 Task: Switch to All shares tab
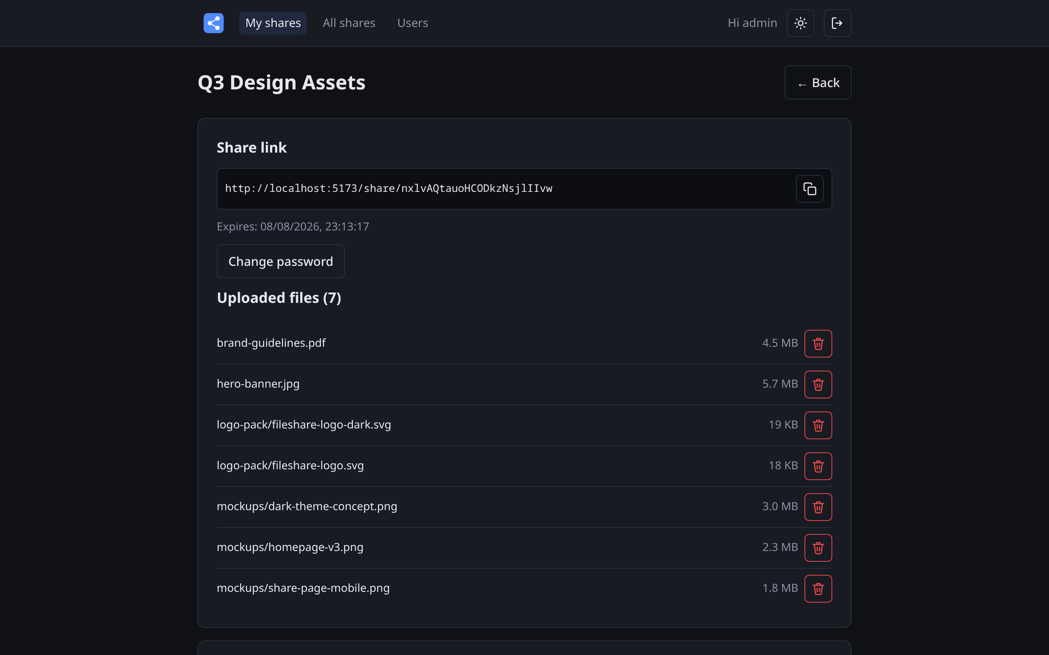349,23
